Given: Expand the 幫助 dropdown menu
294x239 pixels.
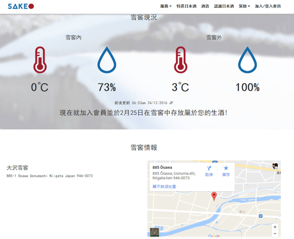Looking at the screenshot, I should coord(244,6).
